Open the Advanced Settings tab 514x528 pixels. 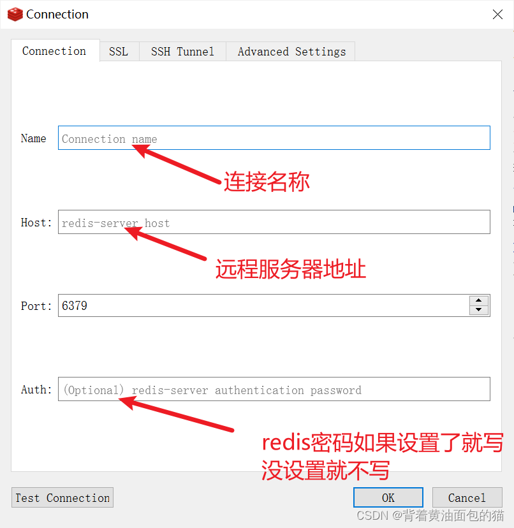point(291,52)
